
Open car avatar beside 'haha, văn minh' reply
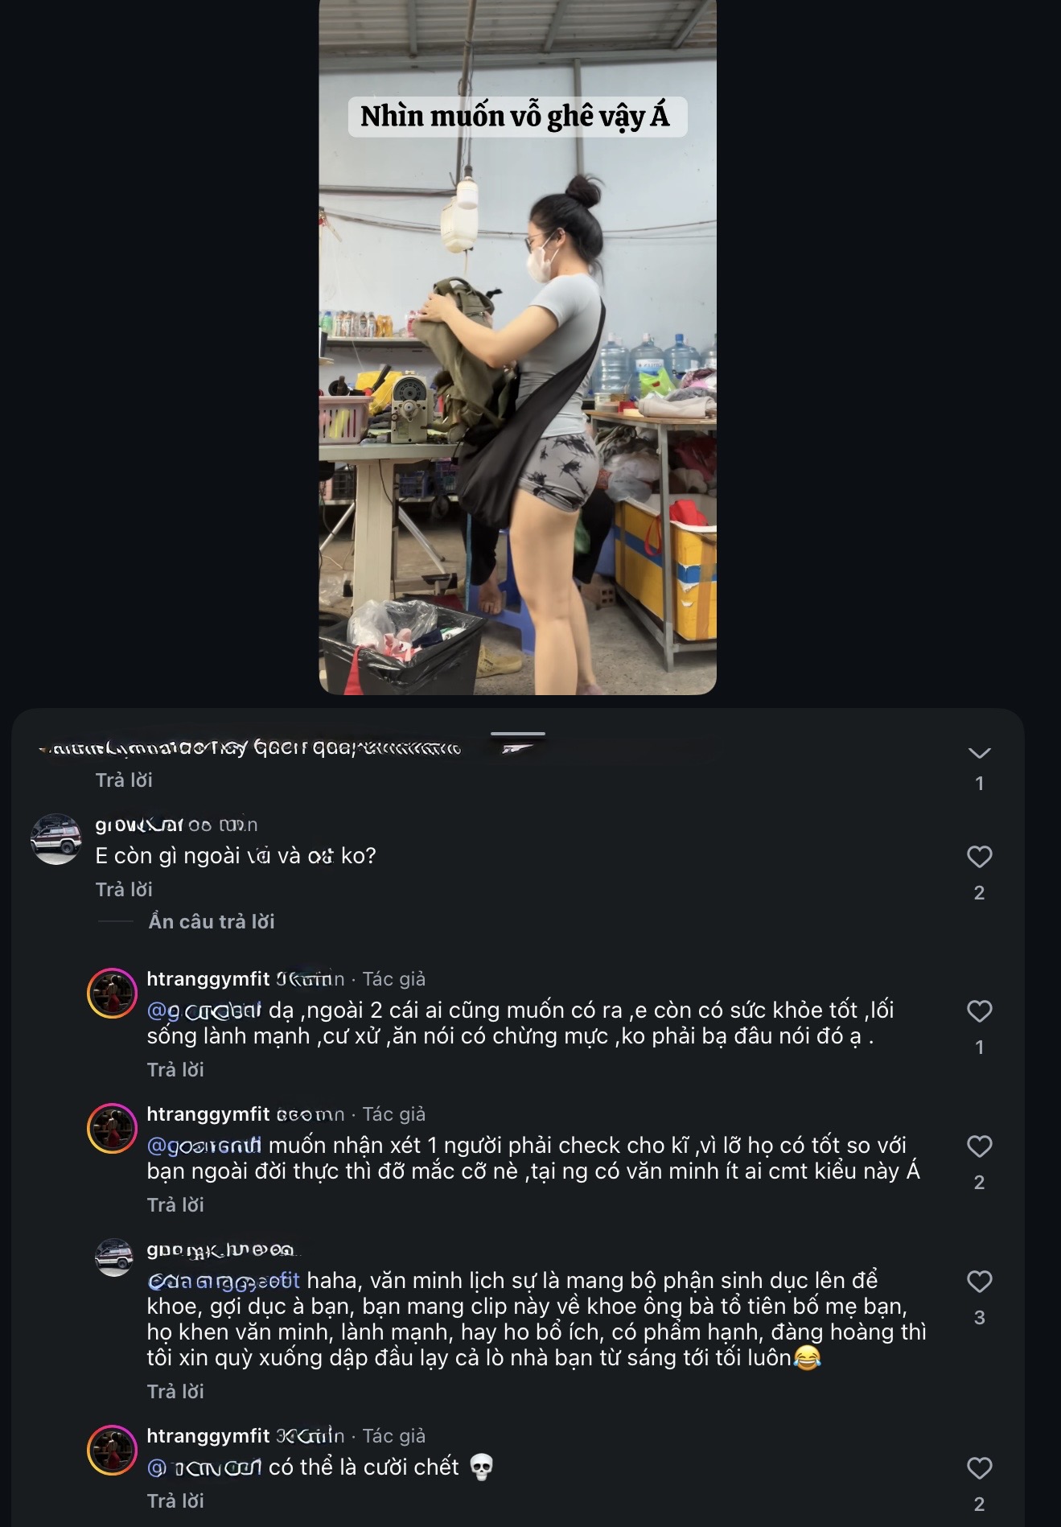pos(113,1257)
